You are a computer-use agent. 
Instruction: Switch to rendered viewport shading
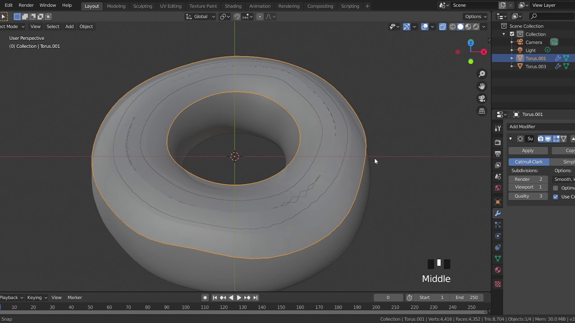point(476,27)
